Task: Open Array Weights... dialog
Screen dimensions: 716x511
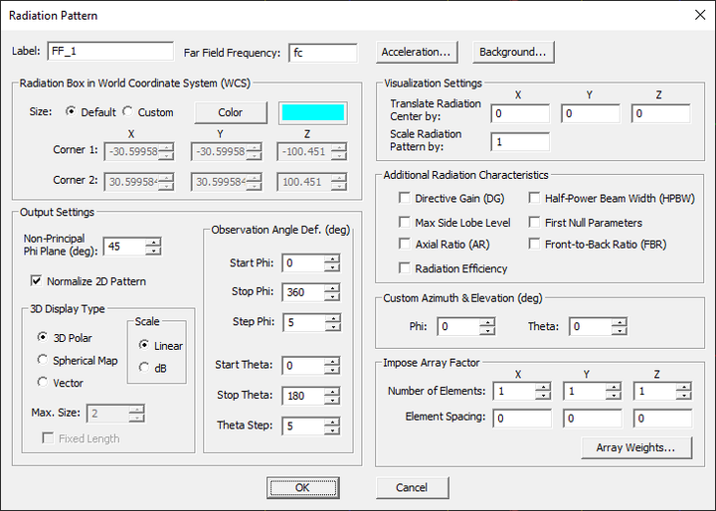Action: point(636,448)
